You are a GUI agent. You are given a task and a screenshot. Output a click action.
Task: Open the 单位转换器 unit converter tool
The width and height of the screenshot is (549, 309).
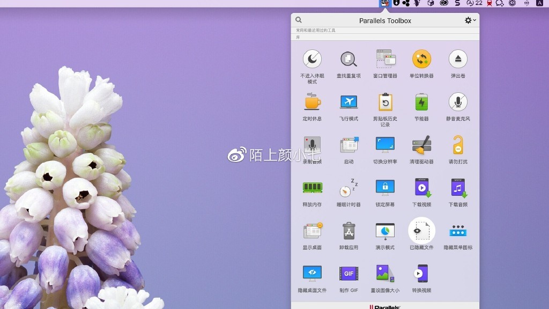click(421, 60)
